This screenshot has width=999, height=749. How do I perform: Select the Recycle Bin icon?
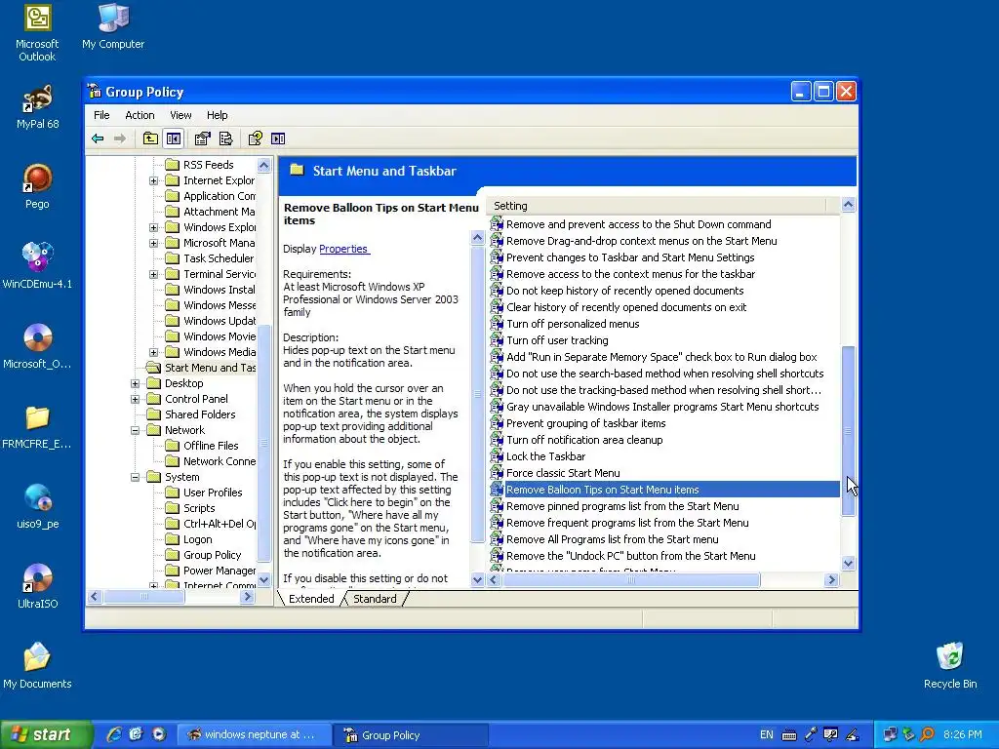(x=950, y=665)
